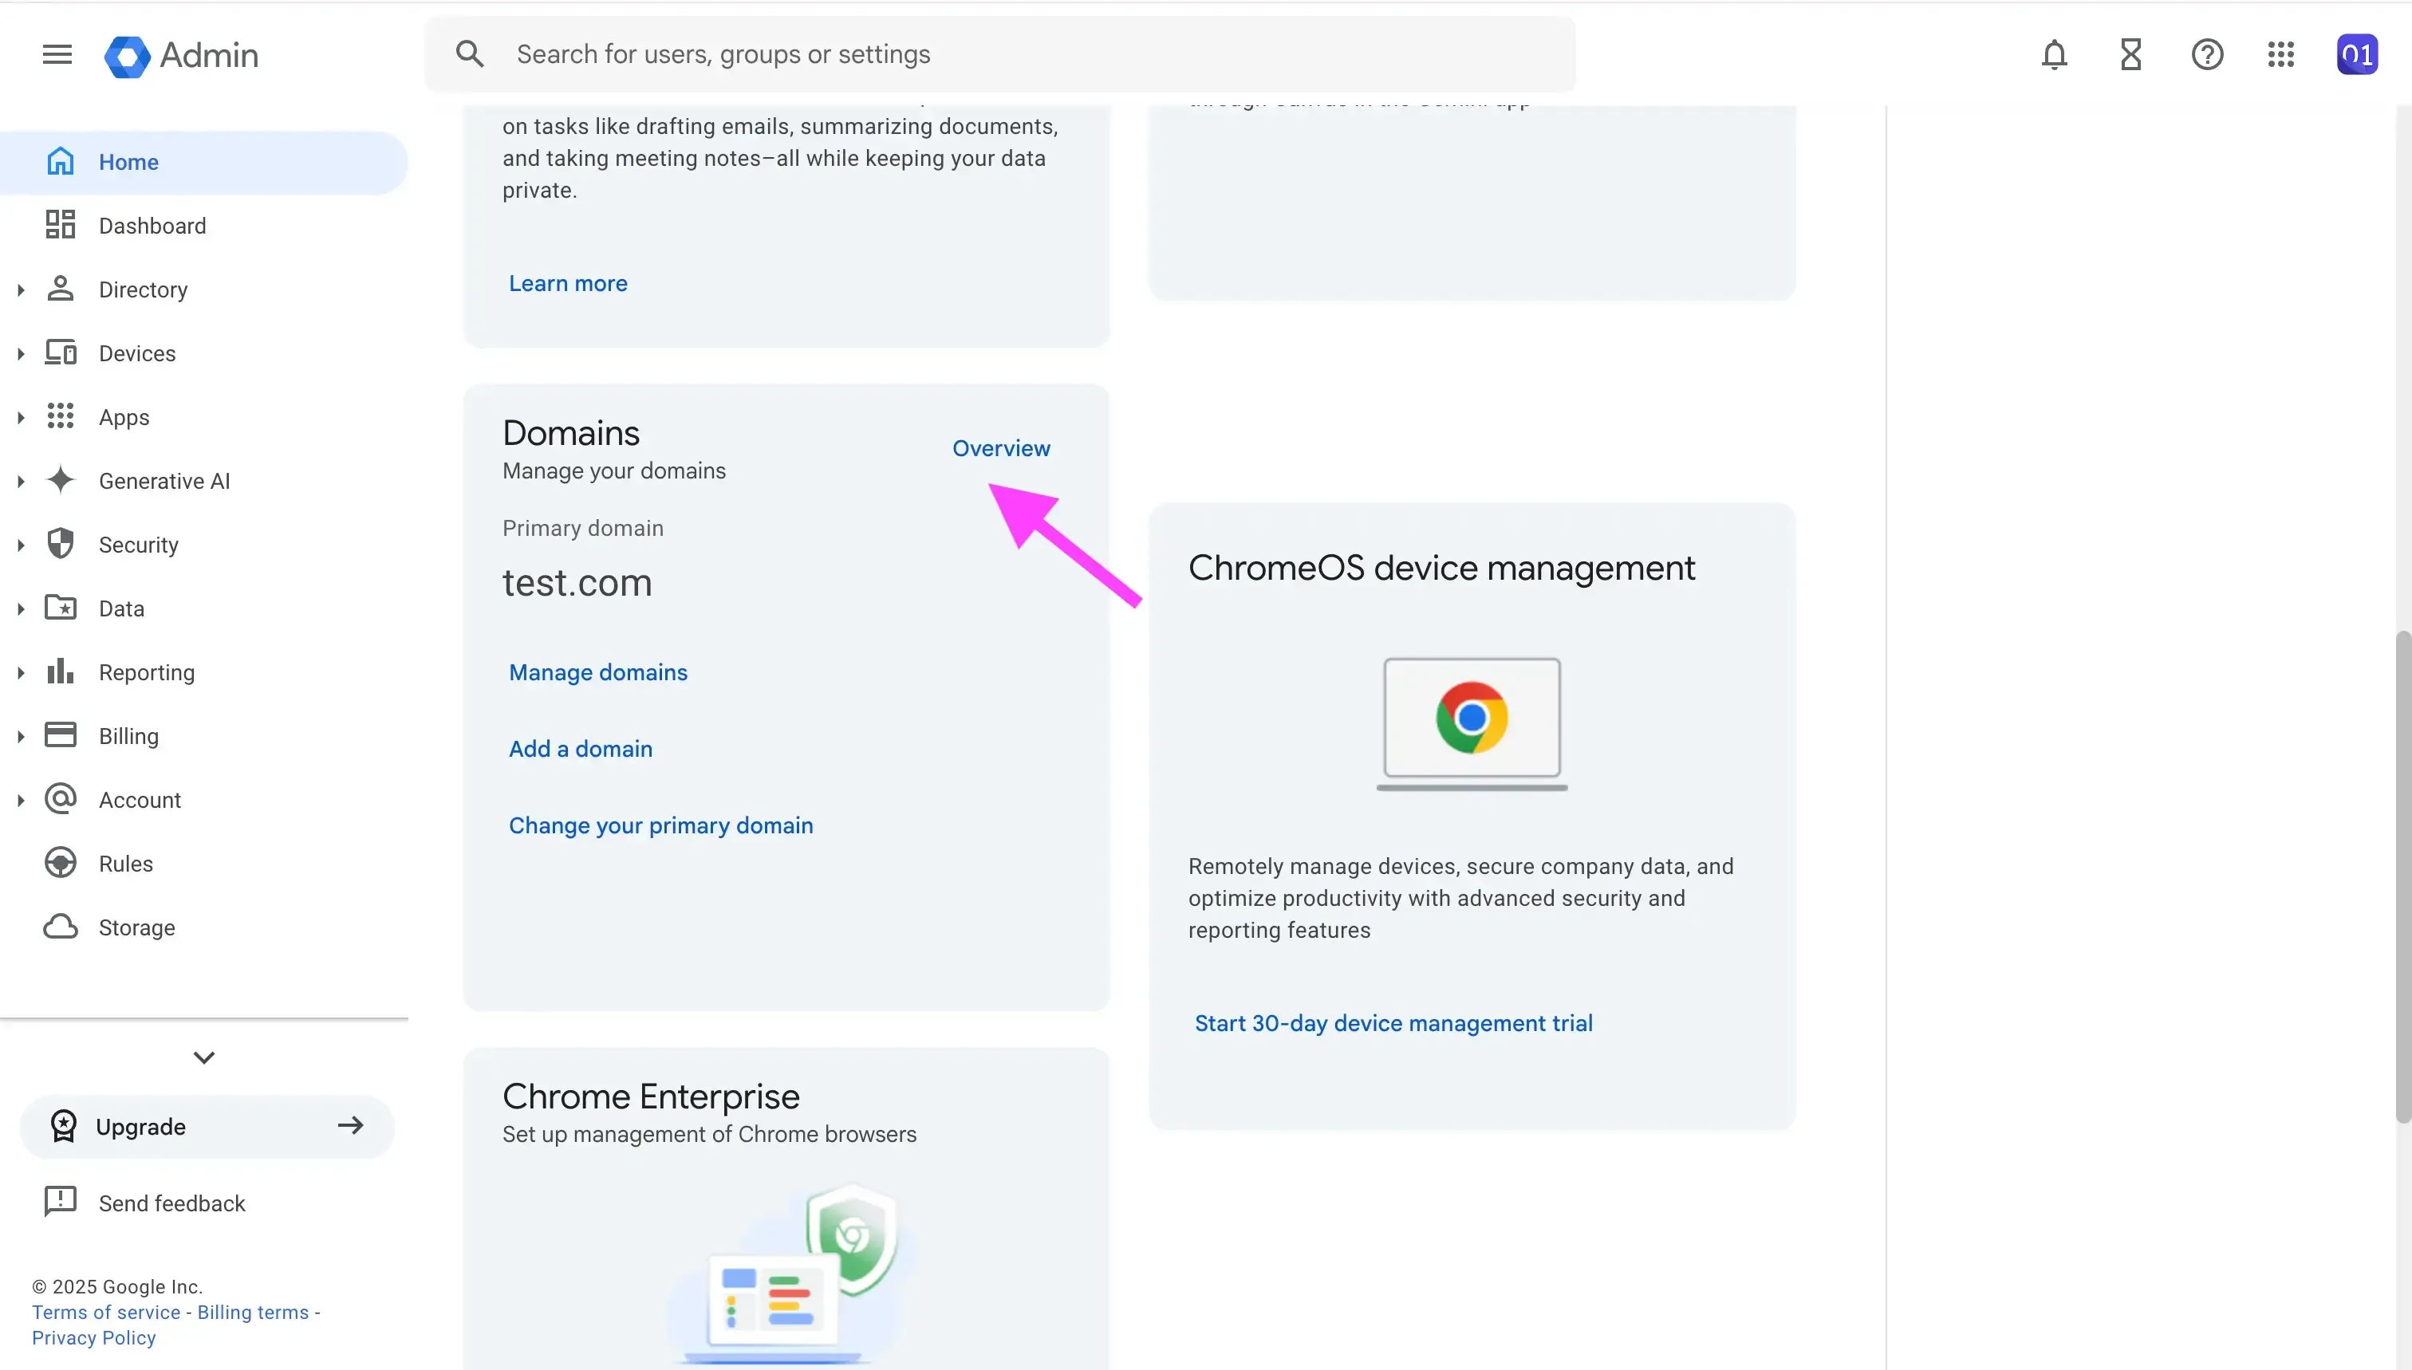Expand the Devices section
2412x1370 pixels.
(x=22, y=352)
